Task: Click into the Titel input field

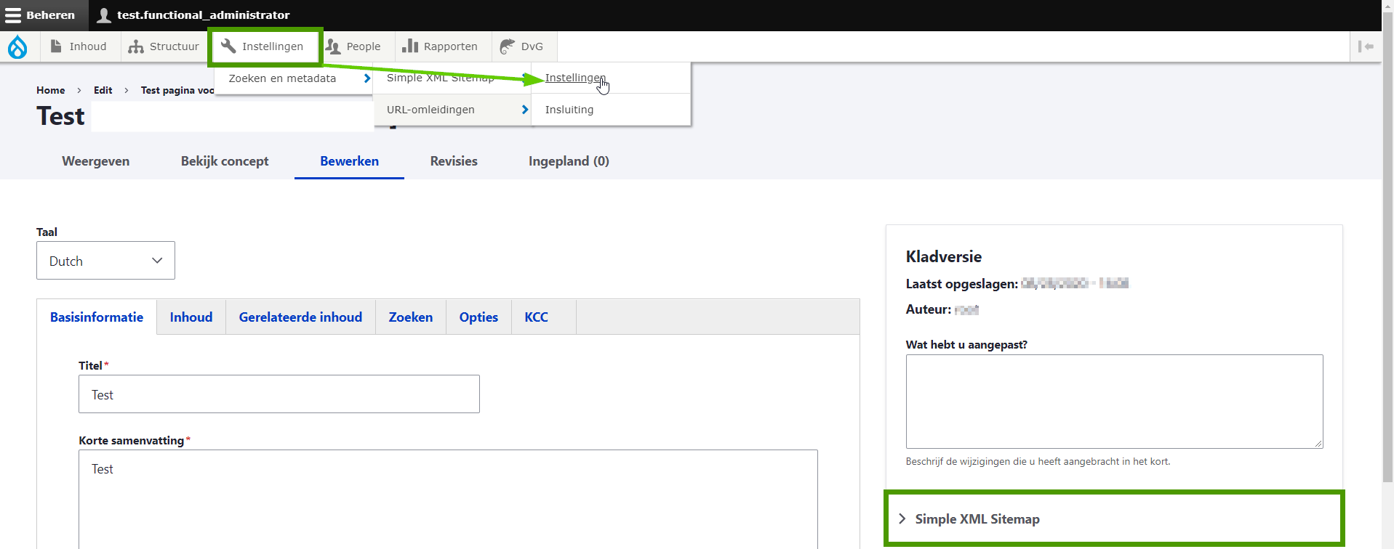Action: [279, 394]
